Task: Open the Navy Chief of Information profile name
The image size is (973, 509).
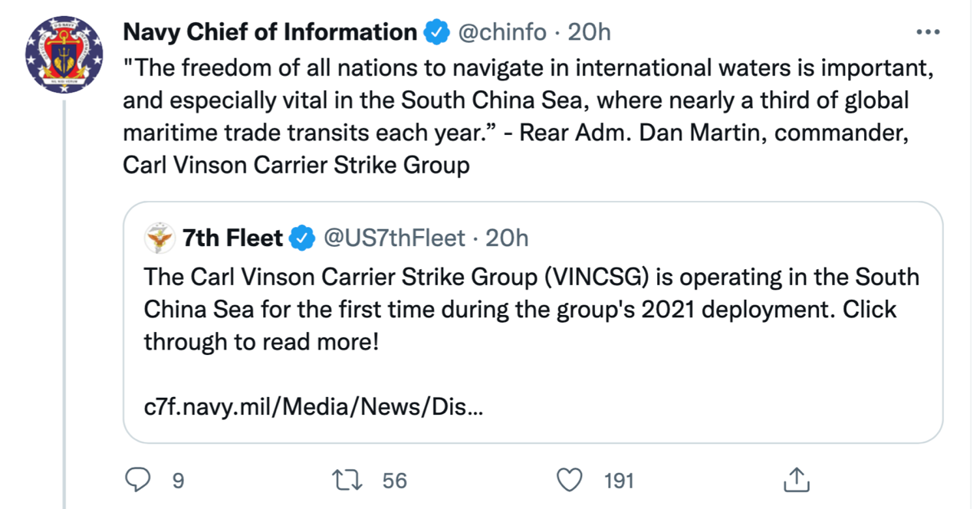Action: [270, 32]
